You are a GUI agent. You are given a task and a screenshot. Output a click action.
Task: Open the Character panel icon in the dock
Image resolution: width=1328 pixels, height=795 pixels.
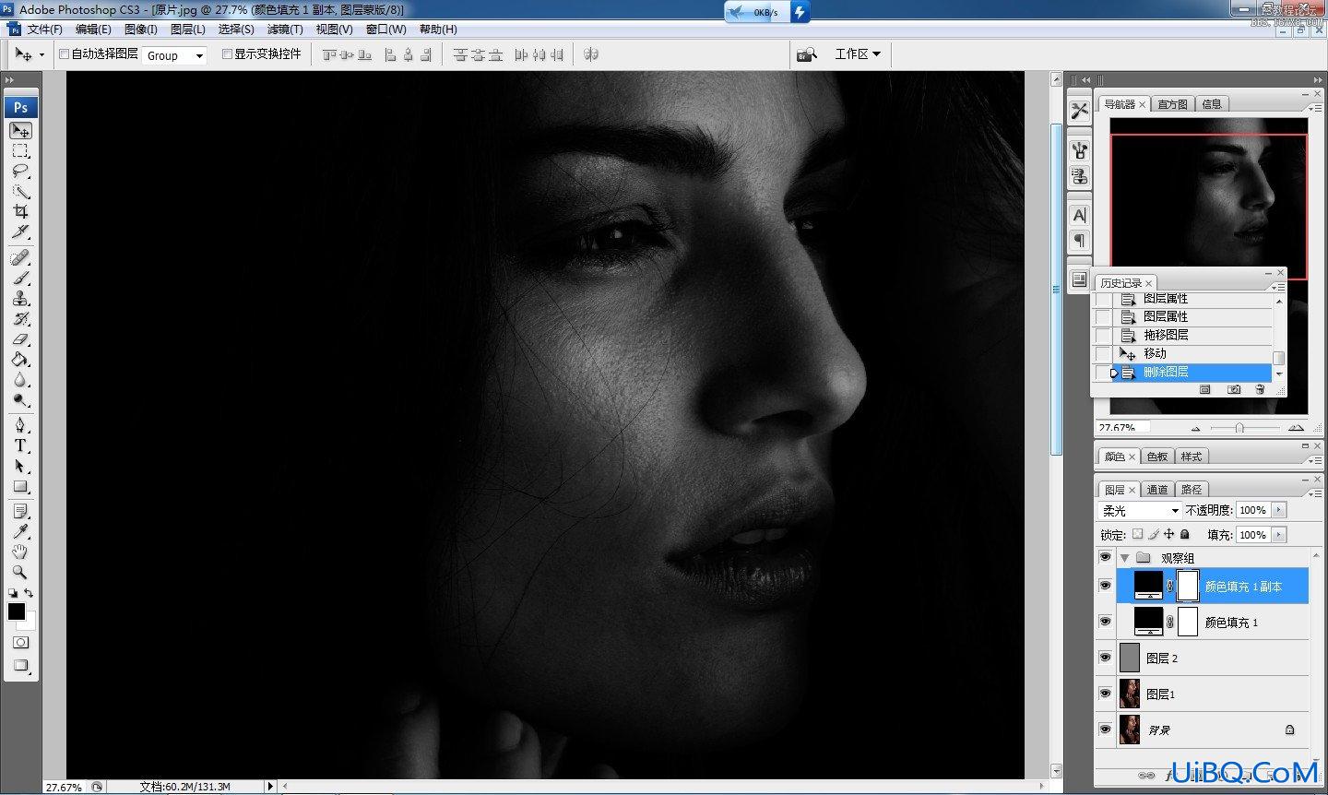[1079, 215]
